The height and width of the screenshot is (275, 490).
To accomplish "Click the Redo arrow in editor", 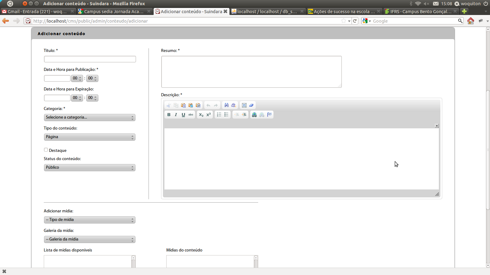I will pyautogui.click(x=216, y=105).
